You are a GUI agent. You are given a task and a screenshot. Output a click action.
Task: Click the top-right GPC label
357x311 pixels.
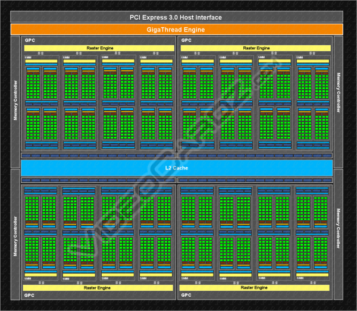(186, 40)
